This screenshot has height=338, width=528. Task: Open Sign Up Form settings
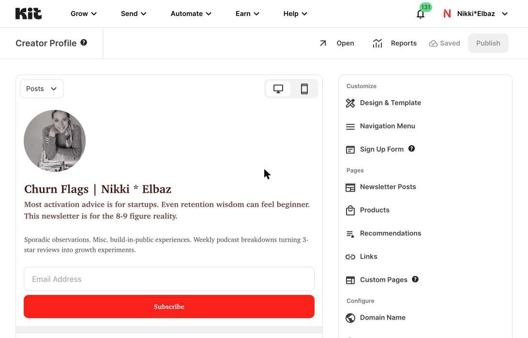coord(381,149)
